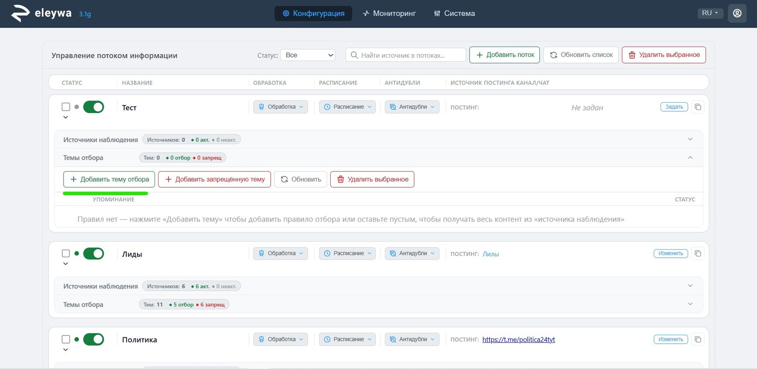
Task: Open Обработка dropdown for Политика
Action: click(x=280, y=339)
